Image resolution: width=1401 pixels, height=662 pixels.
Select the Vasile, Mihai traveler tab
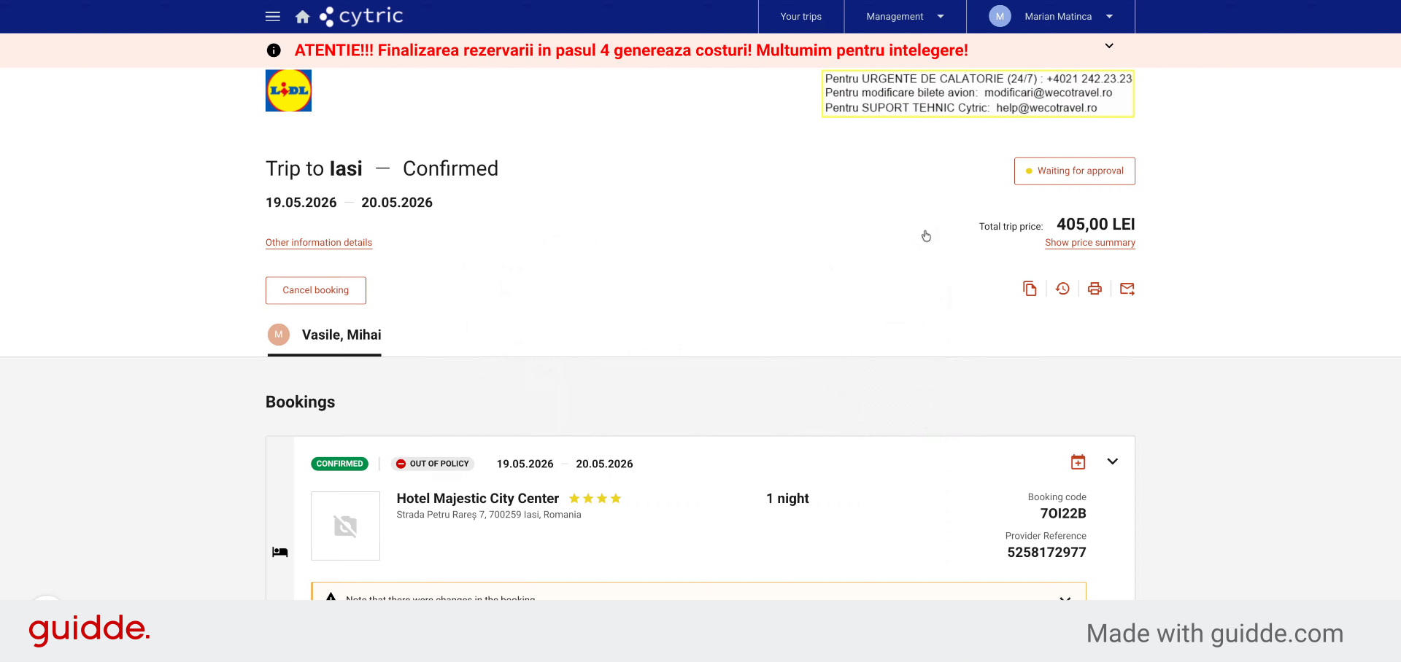[325, 335]
